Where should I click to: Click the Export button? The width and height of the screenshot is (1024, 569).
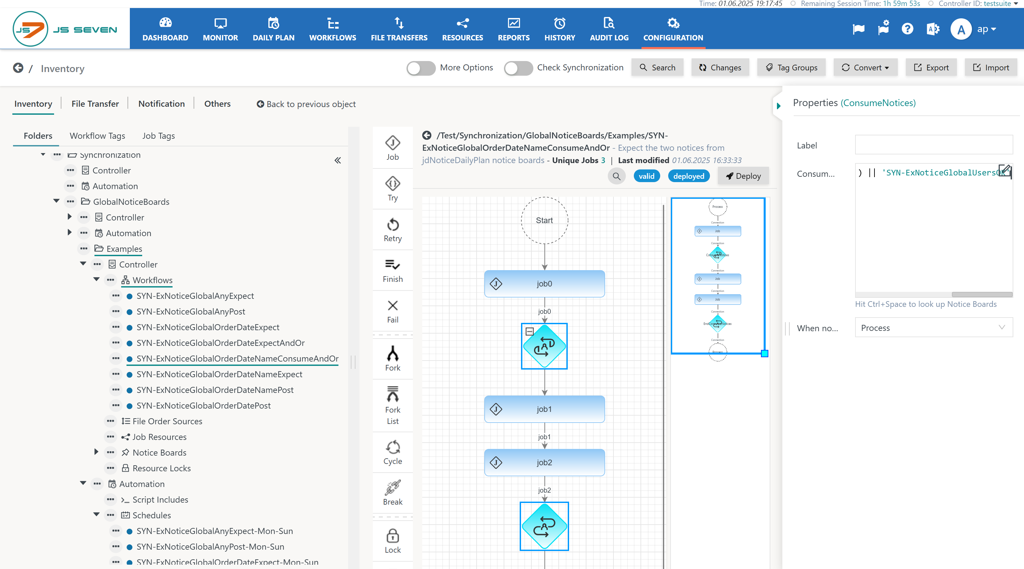(931, 68)
